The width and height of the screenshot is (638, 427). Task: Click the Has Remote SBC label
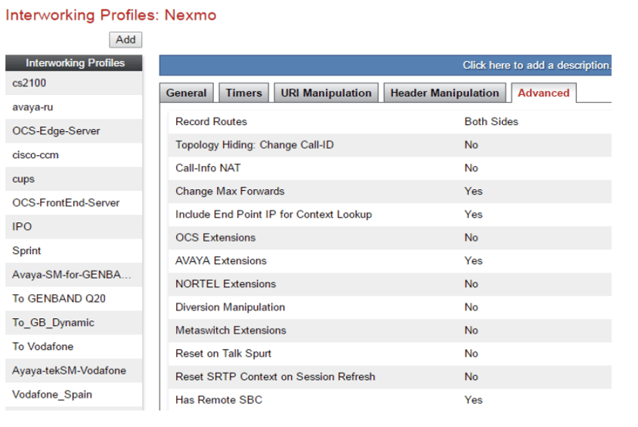click(219, 400)
